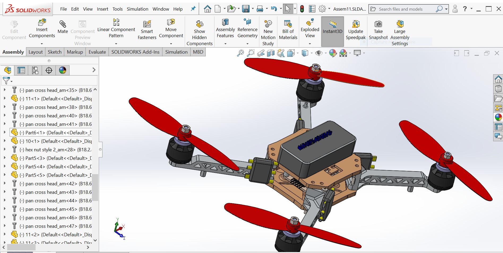Expand the FeatureManager tabs chevron

click(x=94, y=70)
